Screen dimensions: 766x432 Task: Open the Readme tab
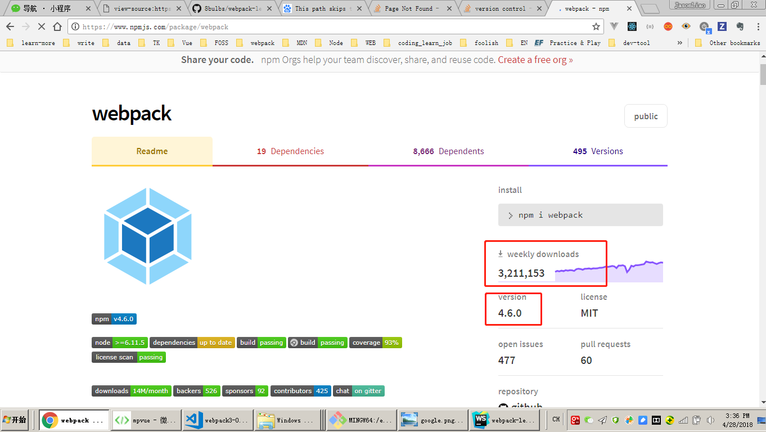pyautogui.click(x=152, y=151)
